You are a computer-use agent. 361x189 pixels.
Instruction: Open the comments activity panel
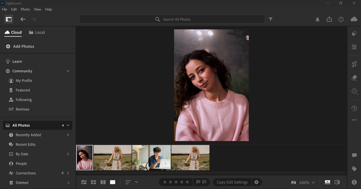[x=354, y=156]
